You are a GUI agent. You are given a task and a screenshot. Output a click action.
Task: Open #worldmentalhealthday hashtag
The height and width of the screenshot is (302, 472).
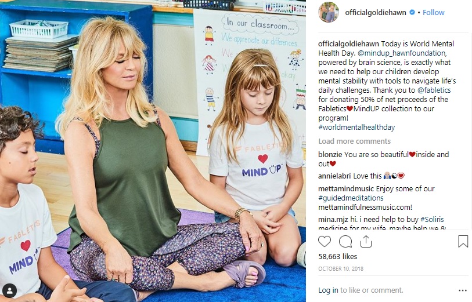pos(356,128)
